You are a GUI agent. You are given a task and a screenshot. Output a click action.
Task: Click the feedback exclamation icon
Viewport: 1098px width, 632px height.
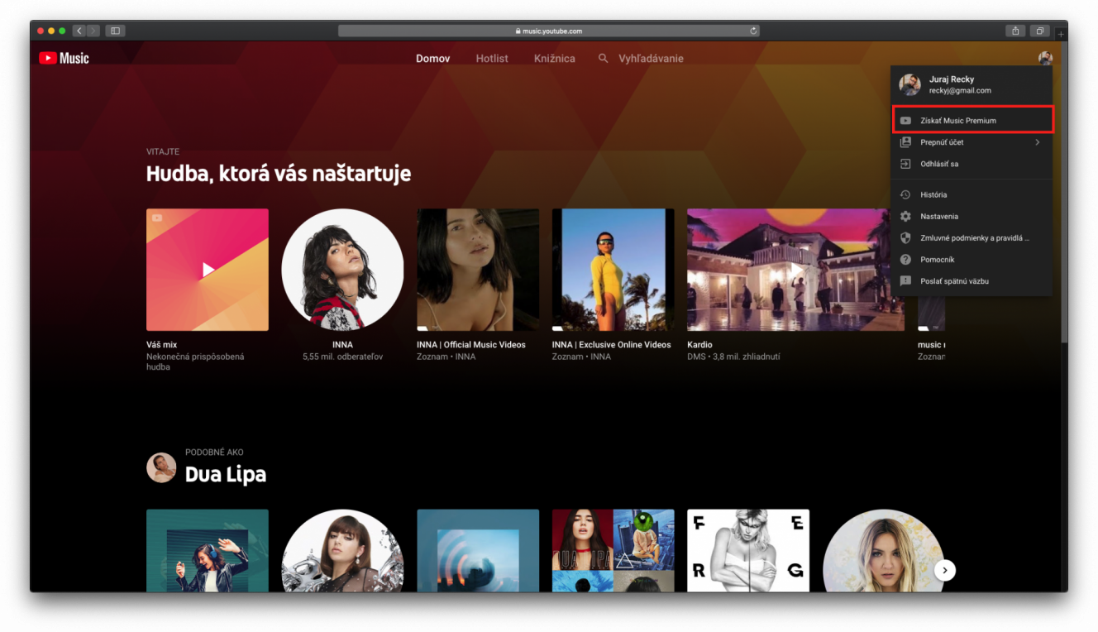905,281
